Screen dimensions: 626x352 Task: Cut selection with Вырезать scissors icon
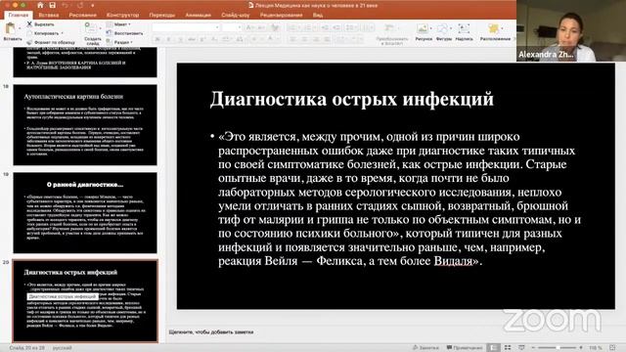pos(40,24)
